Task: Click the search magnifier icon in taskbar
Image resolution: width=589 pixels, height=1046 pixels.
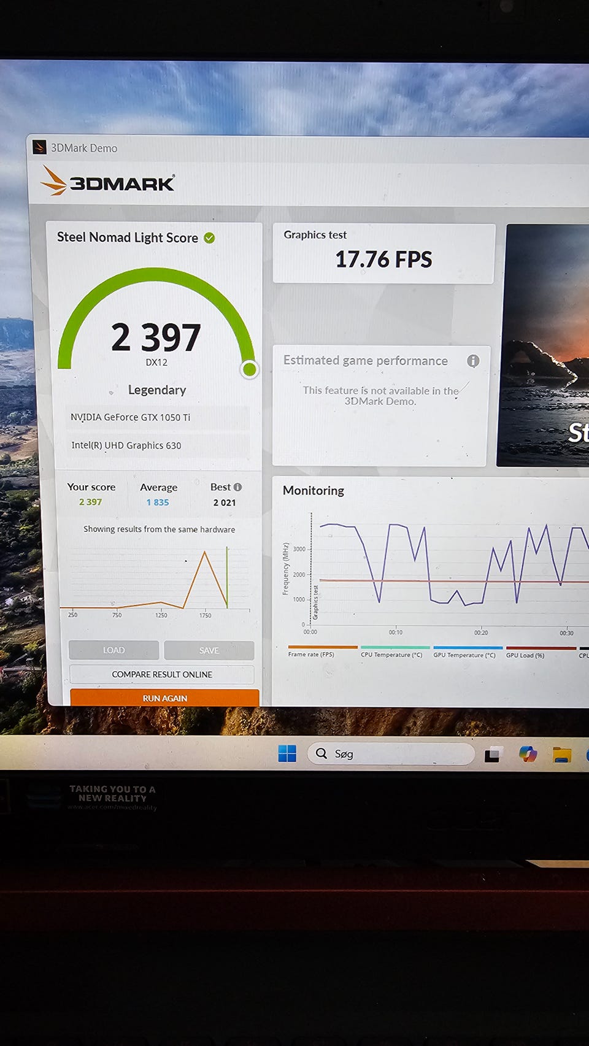Action: [x=321, y=753]
